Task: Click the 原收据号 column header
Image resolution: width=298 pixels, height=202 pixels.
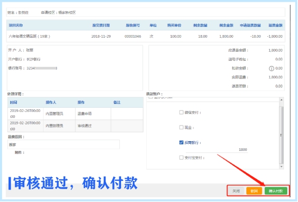Action: (x=133, y=25)
